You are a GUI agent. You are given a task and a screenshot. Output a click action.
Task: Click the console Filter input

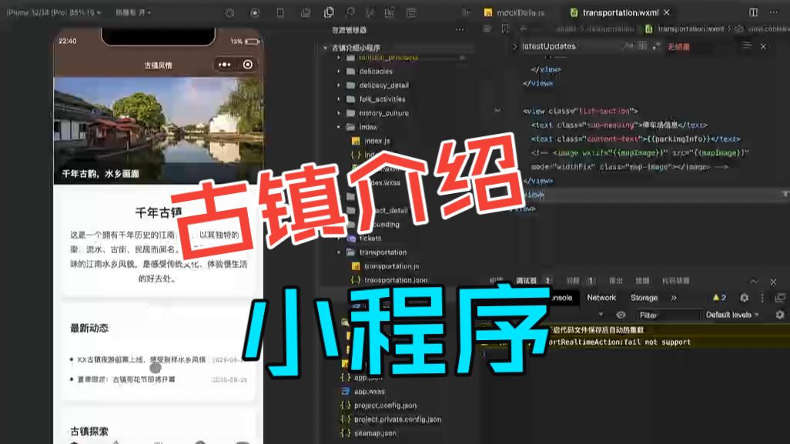(x=668, y=315)
